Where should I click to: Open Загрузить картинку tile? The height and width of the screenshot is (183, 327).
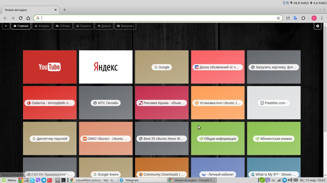click(274, 67)
